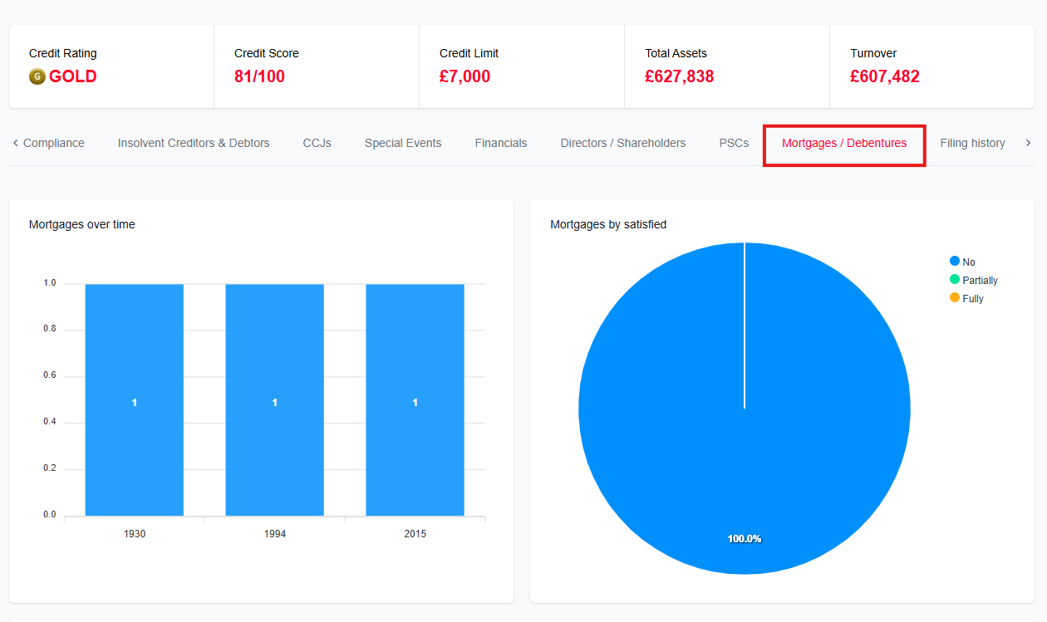Click the 81/100 credit score value
The width and height of the screenshot is (1047, 622).
click(x=259, y=76)
